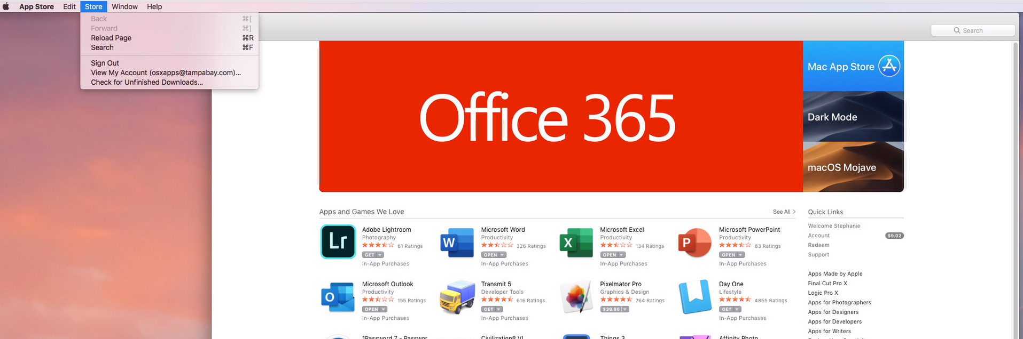This screenshot has height=339, width=1023.
Task: Click the Microsoft PowerPoint title
Action: [749, 230]
